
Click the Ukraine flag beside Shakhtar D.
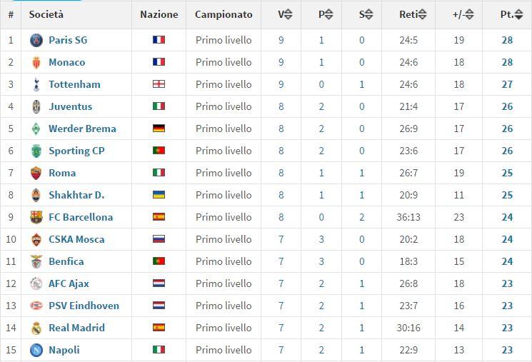(x=159, y=195)
